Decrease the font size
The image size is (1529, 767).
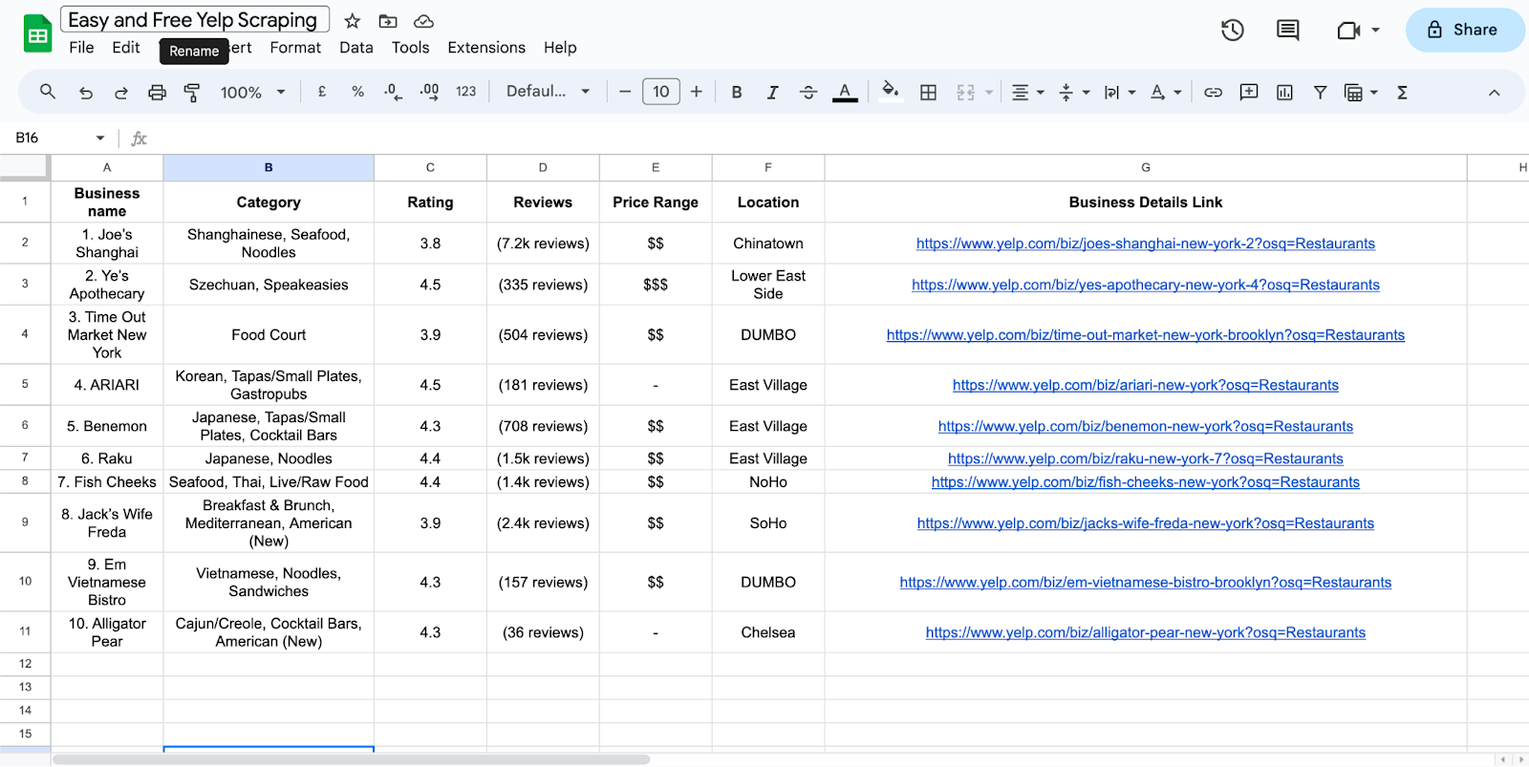coord(625,92)
